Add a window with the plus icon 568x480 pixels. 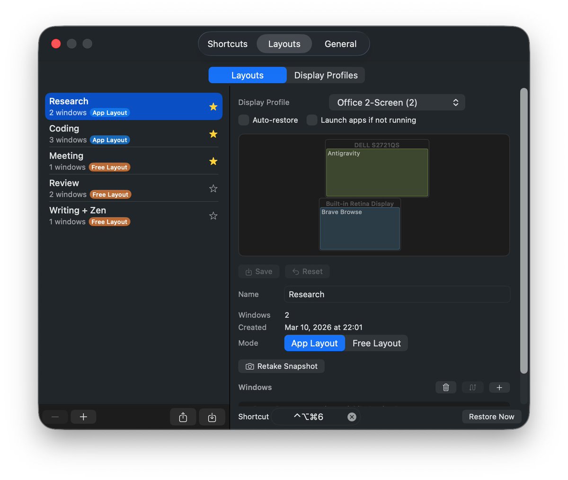click(499, 387)
